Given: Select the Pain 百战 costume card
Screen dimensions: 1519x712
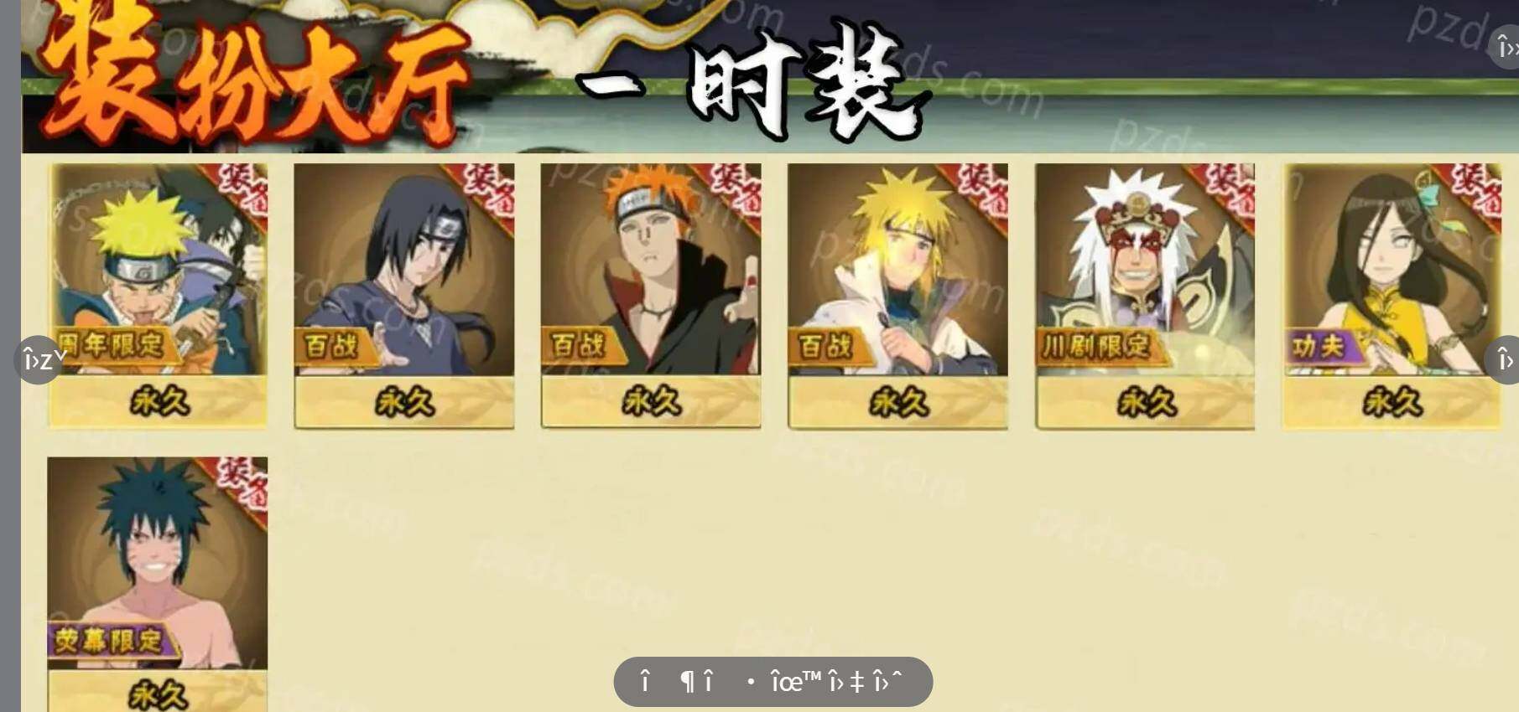Looking at the screenshot, I should pyautogui.click(x=651, y=295).
